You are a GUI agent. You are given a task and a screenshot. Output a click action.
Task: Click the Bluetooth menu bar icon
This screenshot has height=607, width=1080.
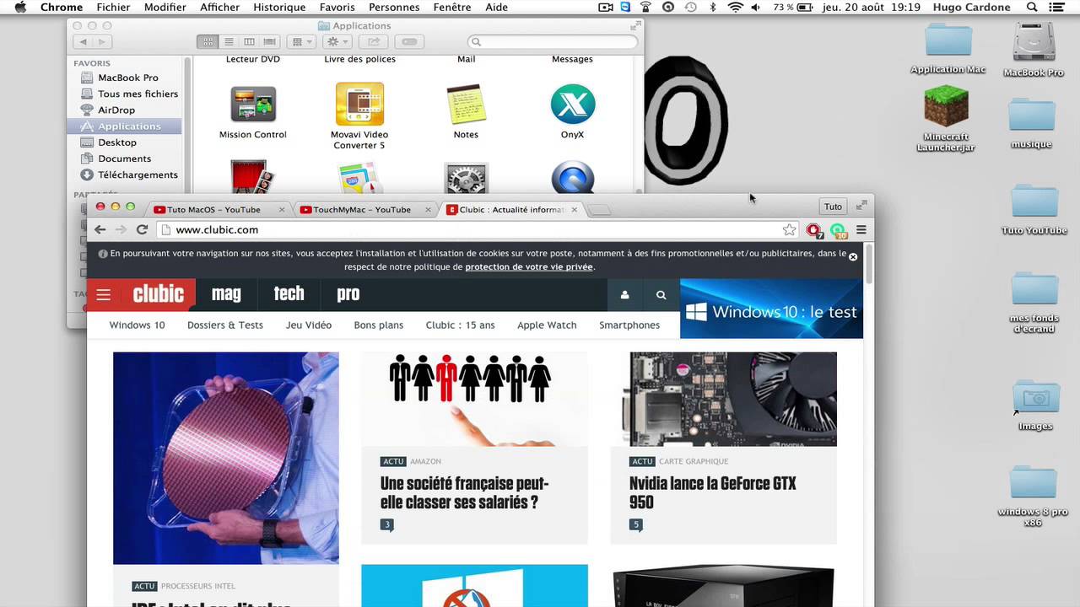tap(713, 7)
